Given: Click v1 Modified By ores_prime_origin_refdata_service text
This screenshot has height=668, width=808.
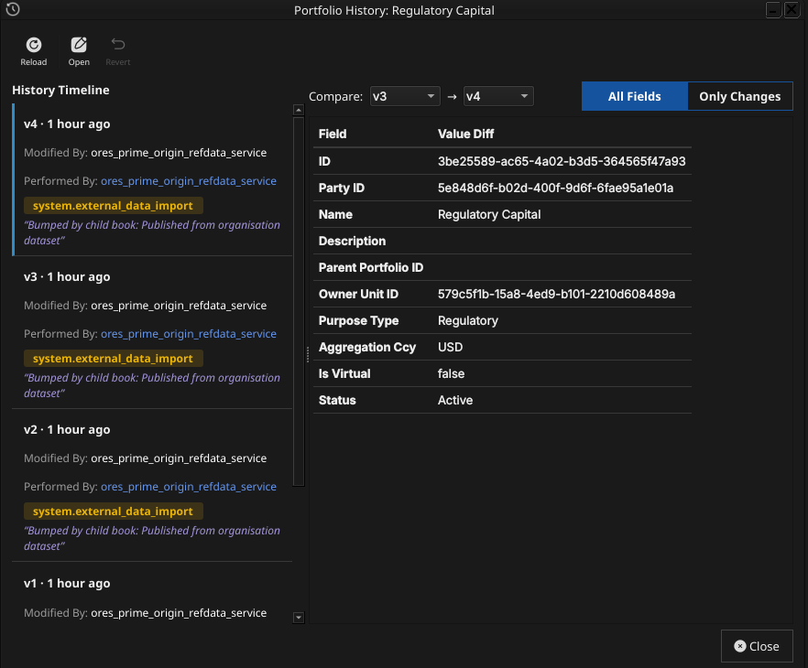Looking at the screenshot, I should tap(179, 613).
